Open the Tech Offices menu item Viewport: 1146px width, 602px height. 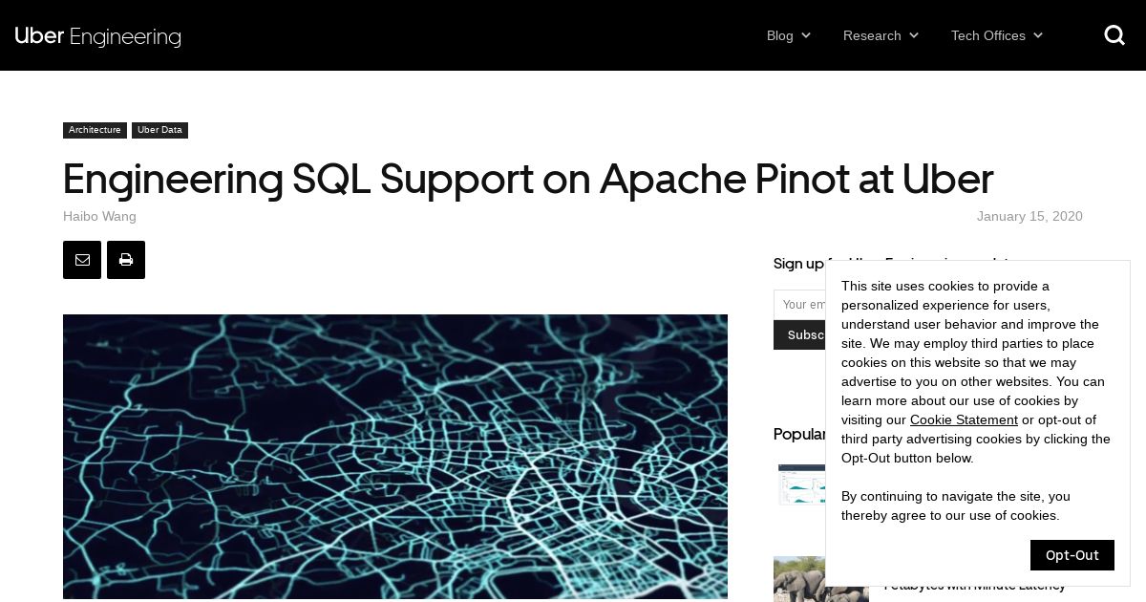988,35
